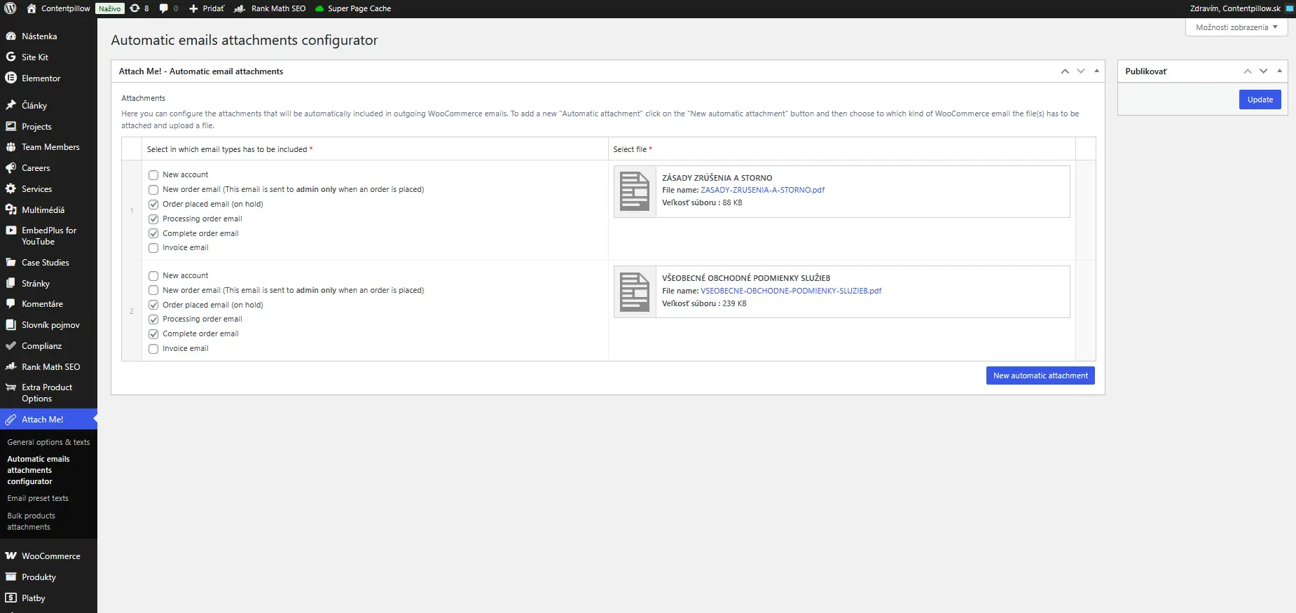Open the comments bubble icon in admin bar
This screenshot has width=1296, height=613.
click(164, 8)
